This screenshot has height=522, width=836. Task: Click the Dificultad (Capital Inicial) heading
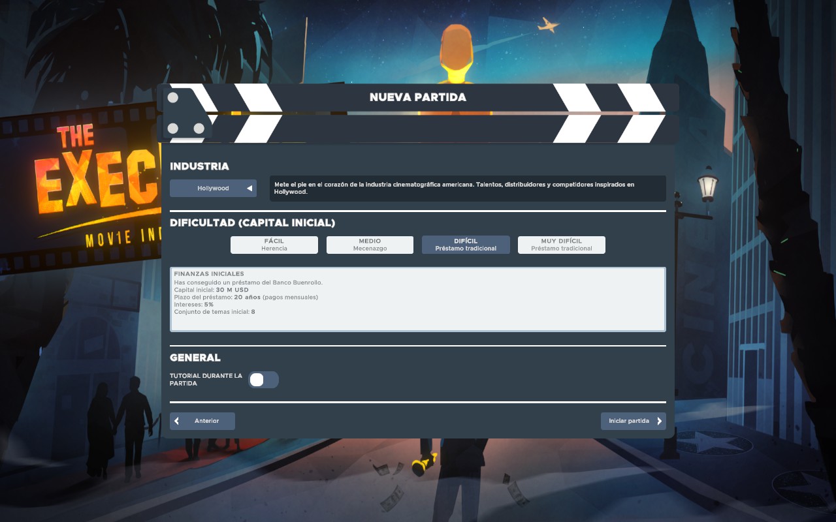pos(252,223)
